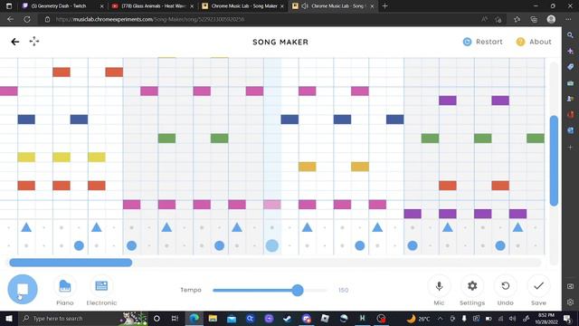Show hidden system tray icons
Screen dimensions: 579x326
[441, 318]
